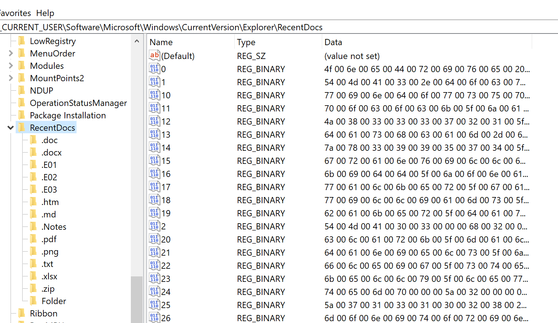Click the binary icon of value 14

155,147
